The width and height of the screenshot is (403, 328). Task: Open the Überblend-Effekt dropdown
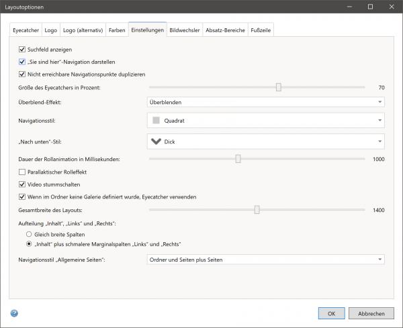click(265, 102)
